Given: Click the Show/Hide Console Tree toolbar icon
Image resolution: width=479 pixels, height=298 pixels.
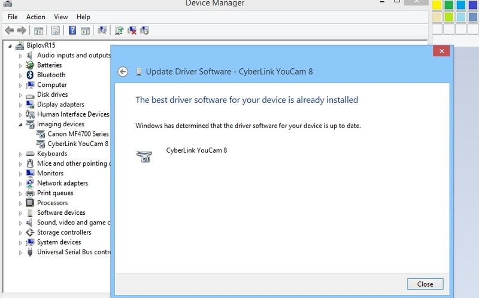Looking at the screenshot, I should click(39, 30).
